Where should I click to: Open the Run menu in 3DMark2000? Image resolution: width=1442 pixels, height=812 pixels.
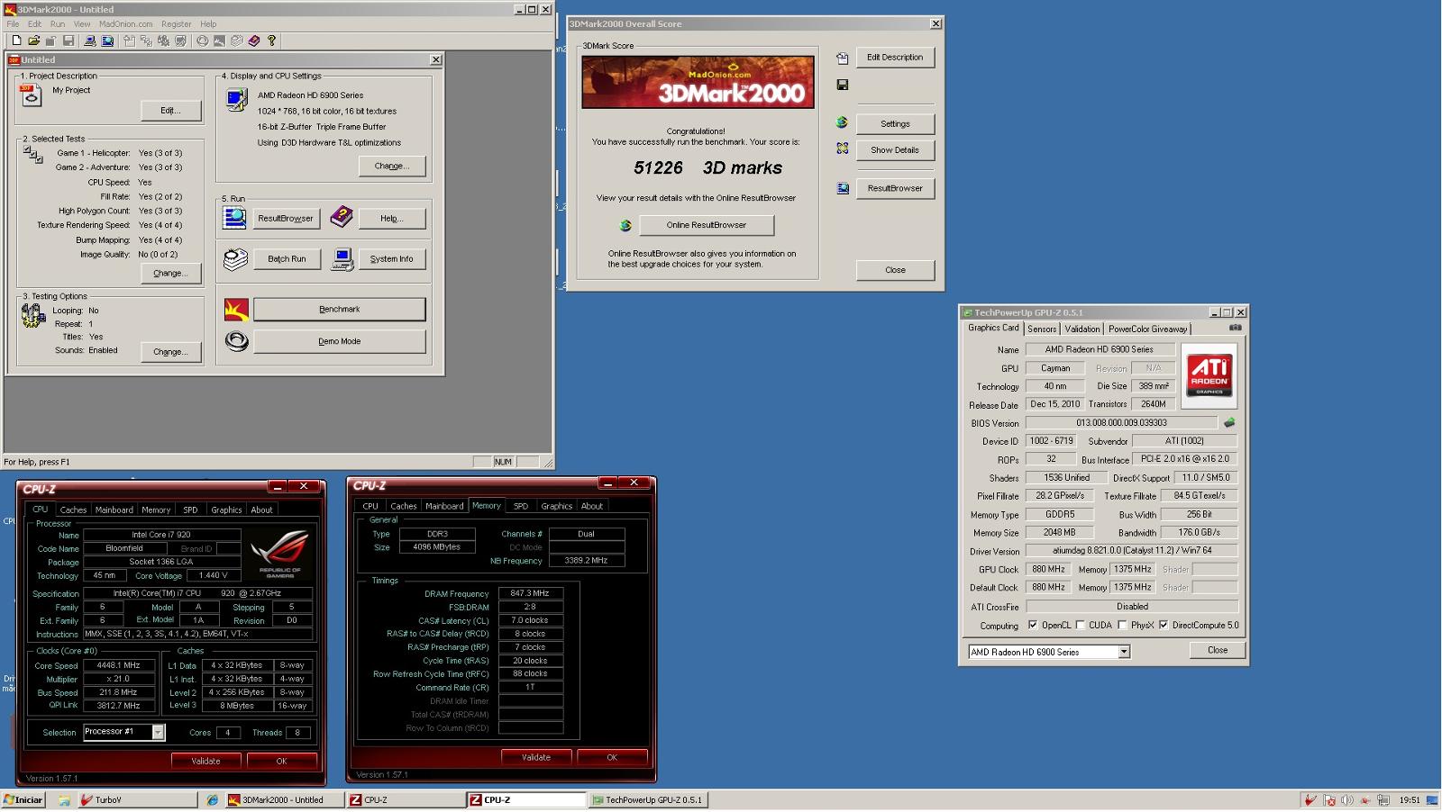tap(58, 24)
